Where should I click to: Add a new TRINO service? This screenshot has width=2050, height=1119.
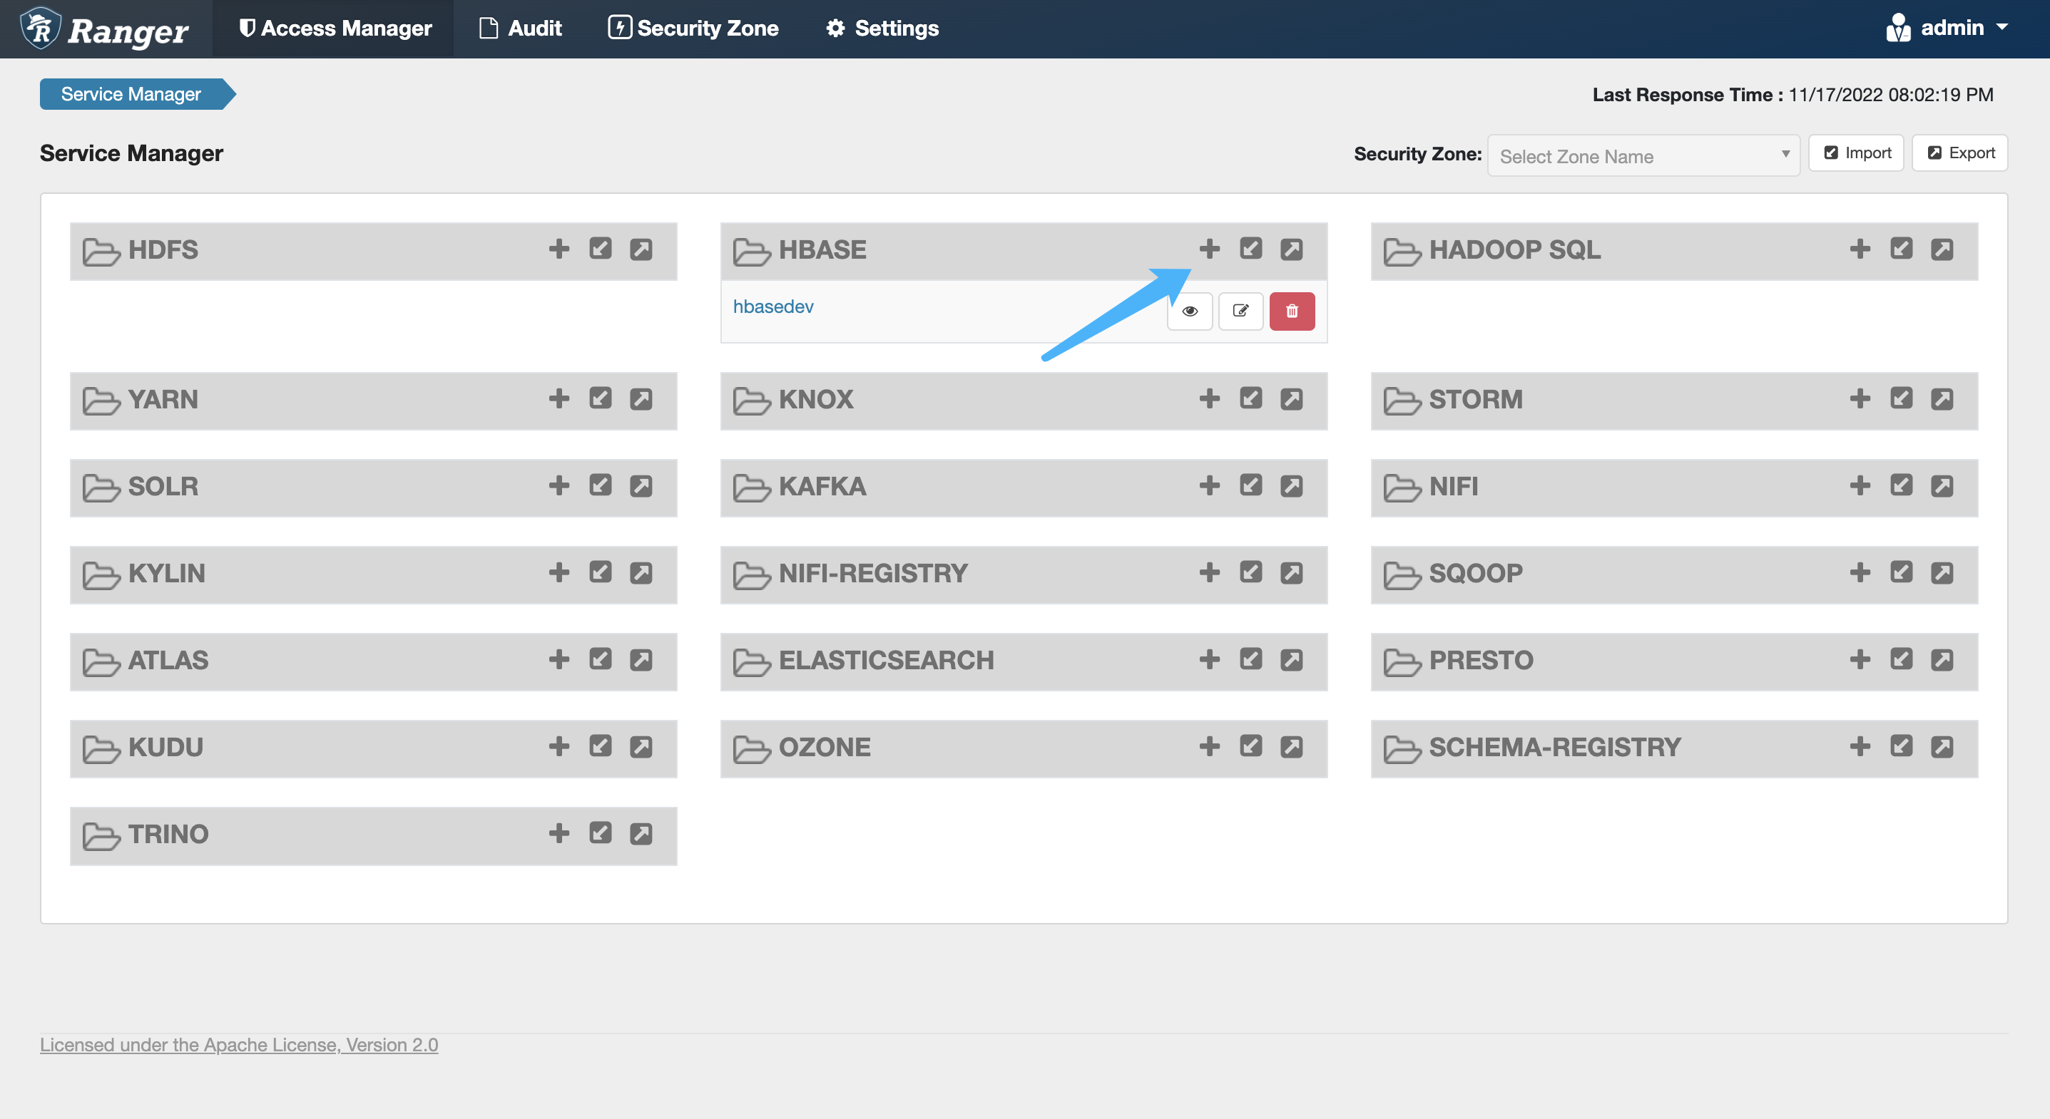coord(559,833)
